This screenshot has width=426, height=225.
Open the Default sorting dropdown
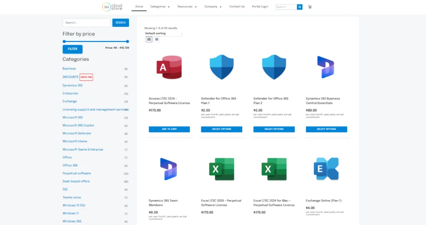[164, 33]
